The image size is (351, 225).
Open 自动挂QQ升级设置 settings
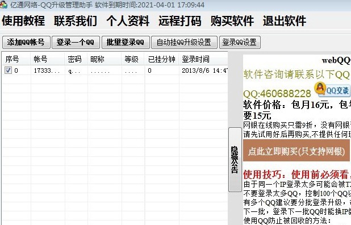(x=184, y=42)
